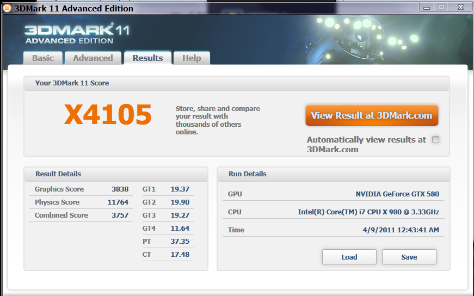Click the CPU label in Run Details
This screenshot has height=296, width=474.
point(235,212)
